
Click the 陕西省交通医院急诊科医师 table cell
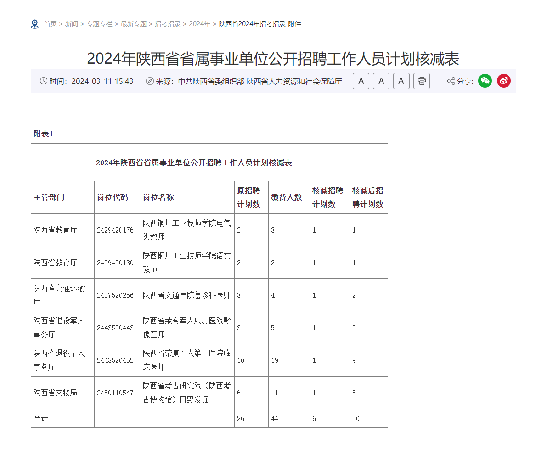(x=186, y=295)
